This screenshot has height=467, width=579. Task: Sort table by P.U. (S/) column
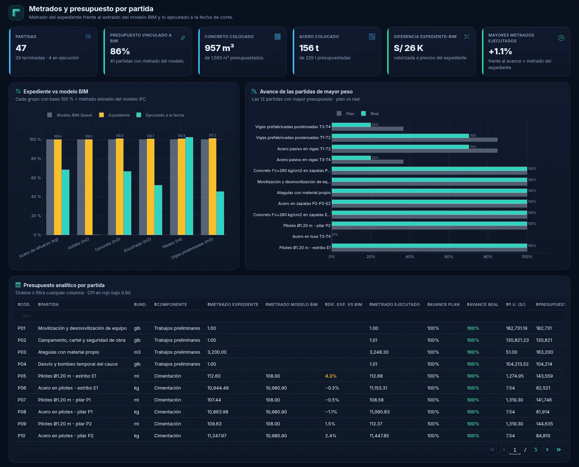pyautogui.click(x=516, y=304)
